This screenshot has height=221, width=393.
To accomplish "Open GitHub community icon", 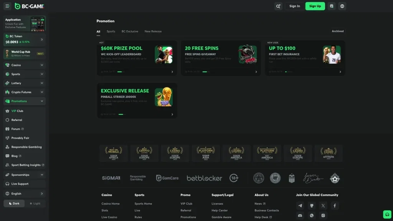I will coord(312,206).
